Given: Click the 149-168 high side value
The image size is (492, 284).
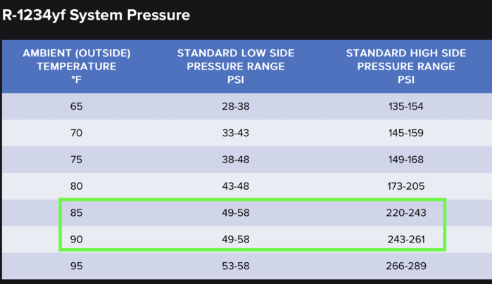Looking at the screenshot, I should [406, 160].
